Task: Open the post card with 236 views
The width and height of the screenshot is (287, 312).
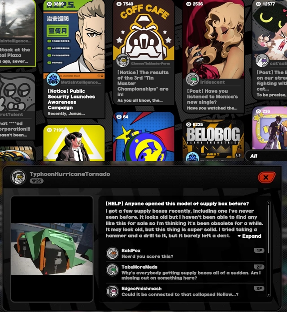Action: (x=270, y=128)
